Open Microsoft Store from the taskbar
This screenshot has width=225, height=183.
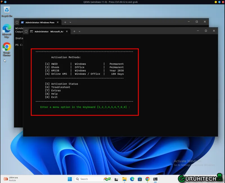140,179
